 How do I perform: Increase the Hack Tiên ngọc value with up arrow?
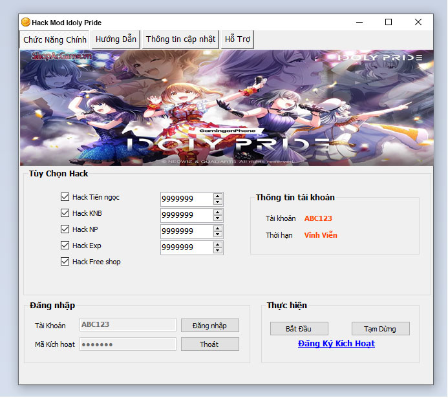(x=218, y=196)
